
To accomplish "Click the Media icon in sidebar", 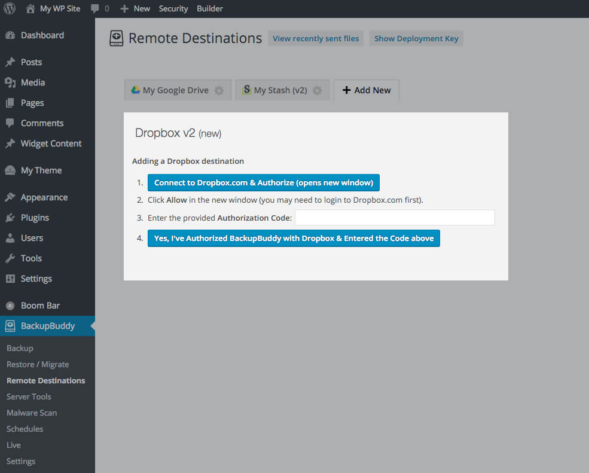I will 10,83.
